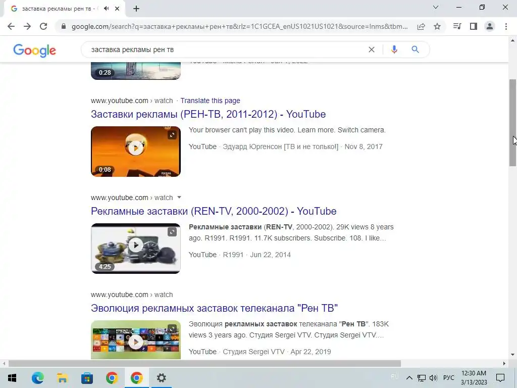This screenshot has width=517, height=388.
Task: Play the Студия Sergei VTV video thumbnail
Action: coord(135,340)
